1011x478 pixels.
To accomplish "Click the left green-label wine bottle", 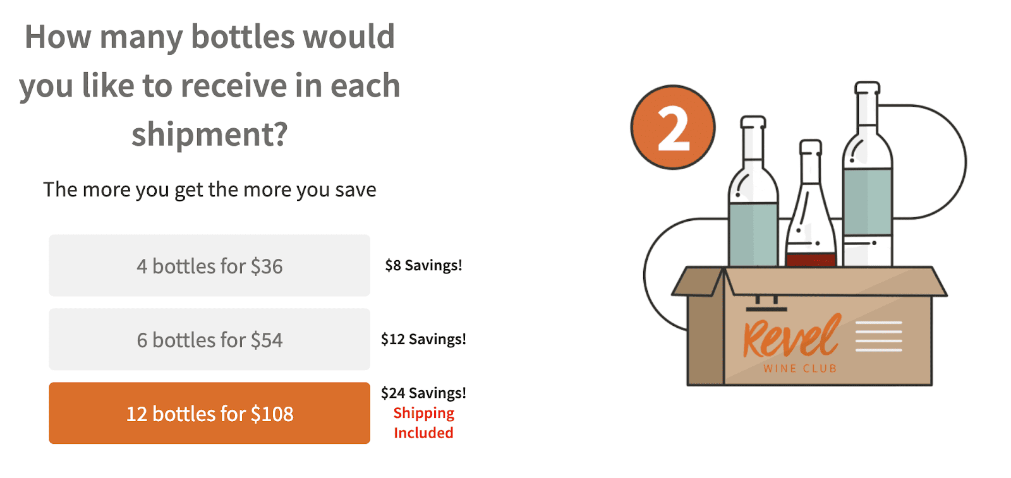I will pyautogui.click(x=753, y=191).
